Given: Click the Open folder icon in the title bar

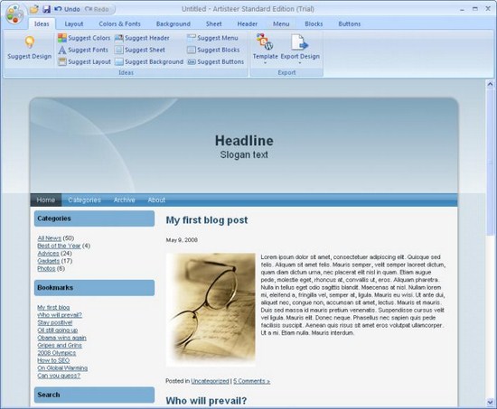Looking at the screenshot, I should pyautogui.click(x=34, y=9).
